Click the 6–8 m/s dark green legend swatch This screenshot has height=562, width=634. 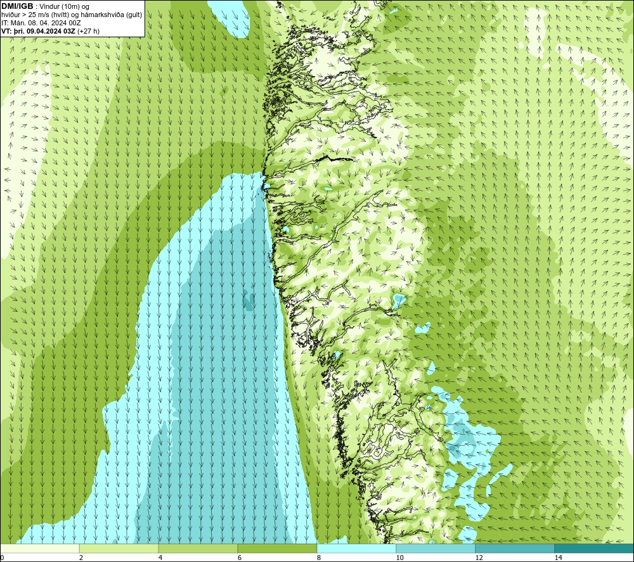tap(278, 548)
